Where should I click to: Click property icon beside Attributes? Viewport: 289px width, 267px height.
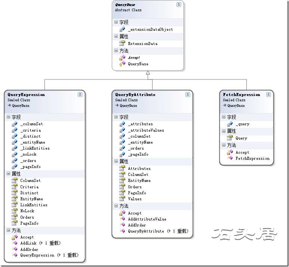(122, 168)
